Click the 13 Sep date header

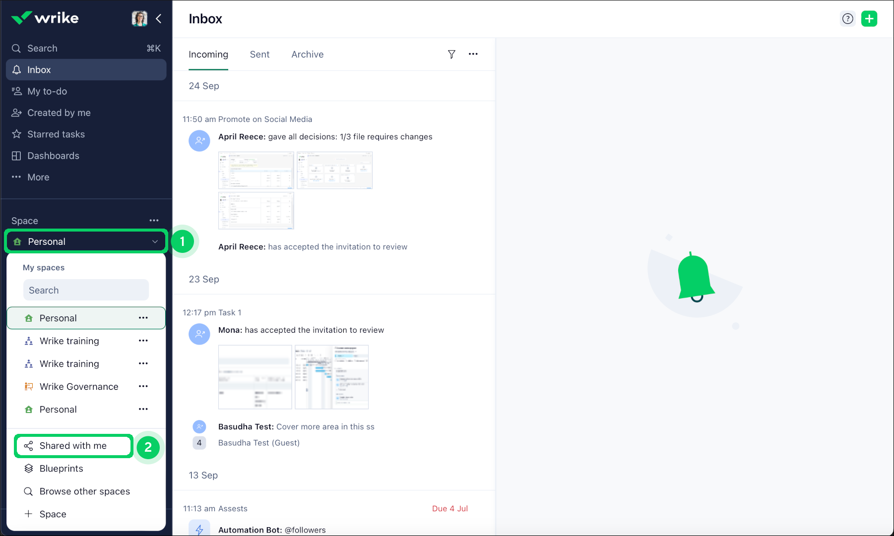click(x=203, y=476)
